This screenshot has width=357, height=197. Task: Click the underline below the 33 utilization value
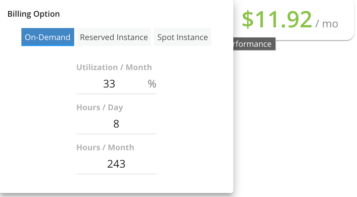[x=116, y=94]
